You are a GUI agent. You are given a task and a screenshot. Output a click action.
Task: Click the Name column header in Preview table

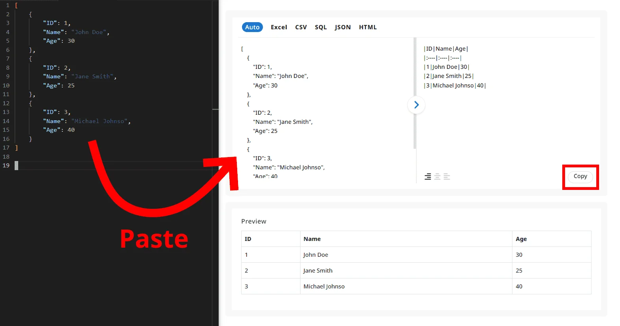click(x=406, y=239)
